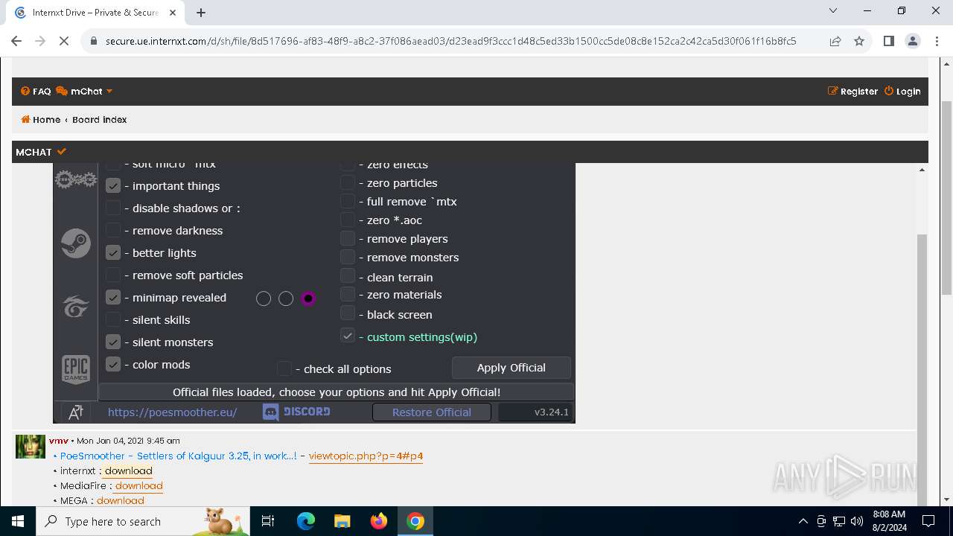Open the notifications center
The width and height of the screenshot is (953, 536).
[x=928, y=521]
